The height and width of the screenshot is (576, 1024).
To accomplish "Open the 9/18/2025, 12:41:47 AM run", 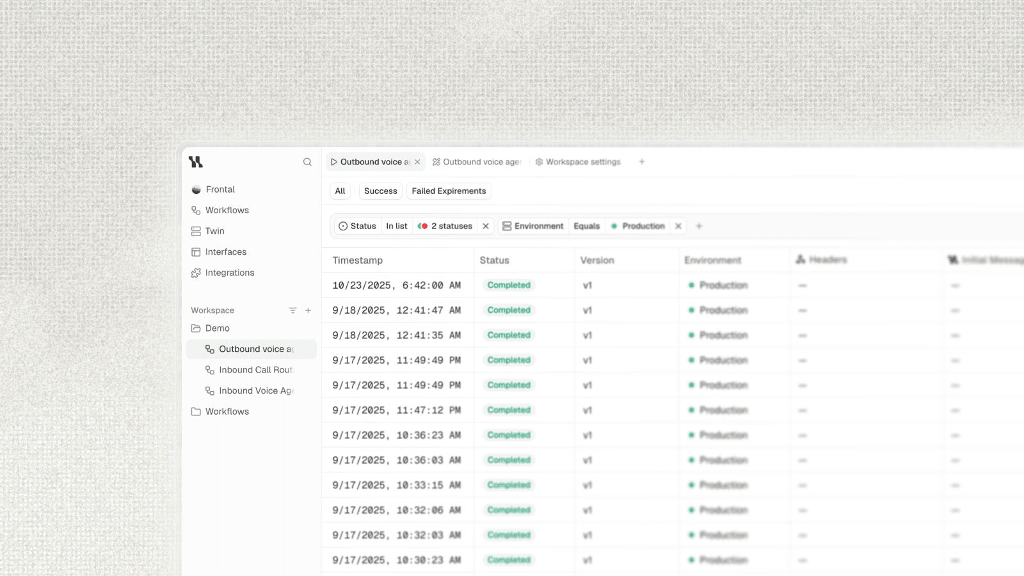I will (x=672, y=310).
